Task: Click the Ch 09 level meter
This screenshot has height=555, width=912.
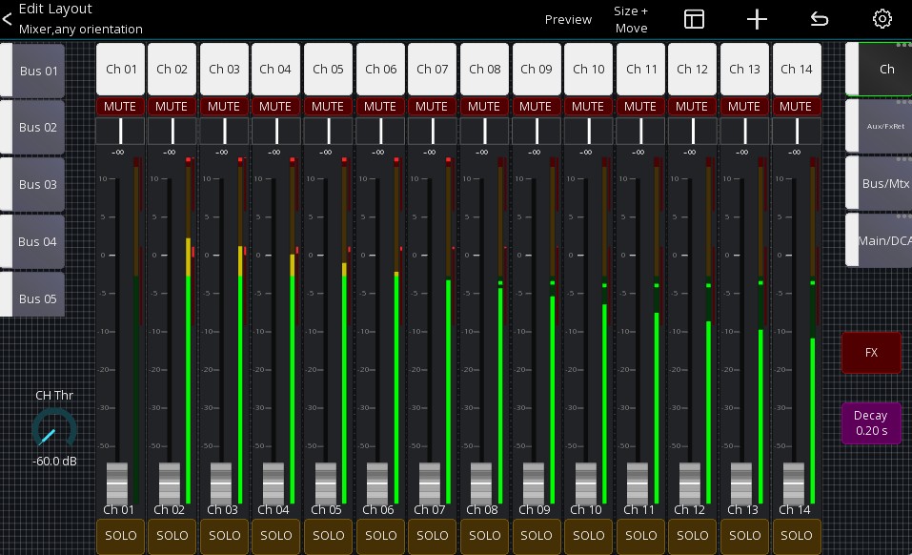Action: (x=553, y=330)
